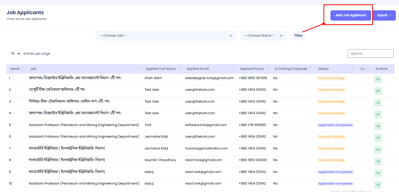Image resolution: width=399 pixels, height=192 pixels.
Task: Click eye icon for serial 10 row
Action: pos(378,185)
